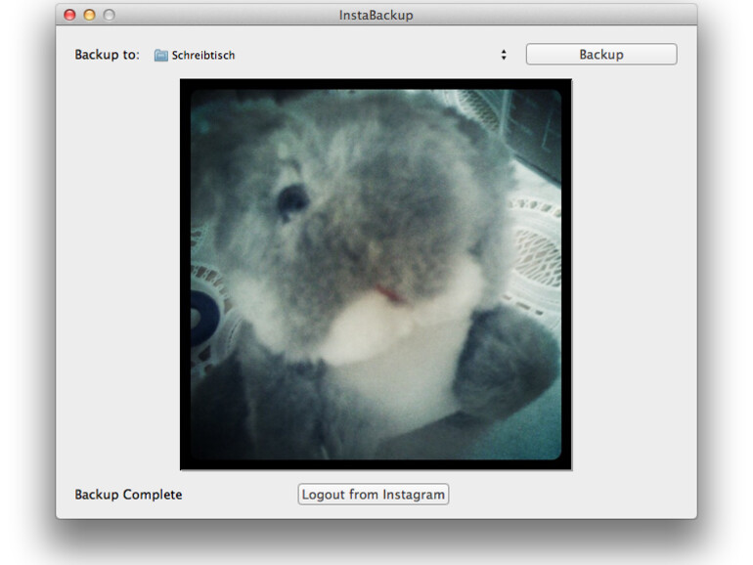The image size is (753, 565).
Task: Click the Backup Complete status text
Action: [128, 495]
